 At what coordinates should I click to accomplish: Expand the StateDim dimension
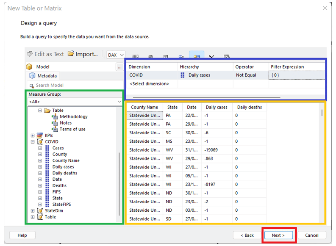(33, 211)
